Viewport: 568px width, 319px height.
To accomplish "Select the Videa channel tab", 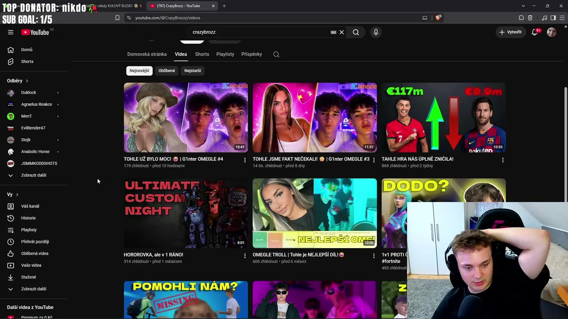I will [181, 54].
